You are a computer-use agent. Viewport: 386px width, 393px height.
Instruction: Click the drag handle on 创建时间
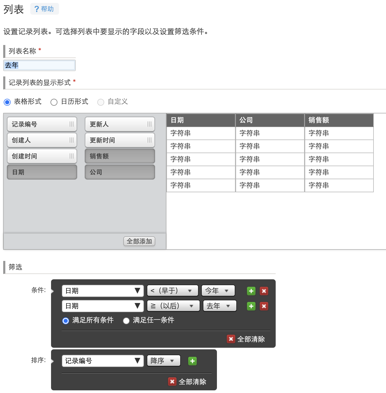(72, 156)
